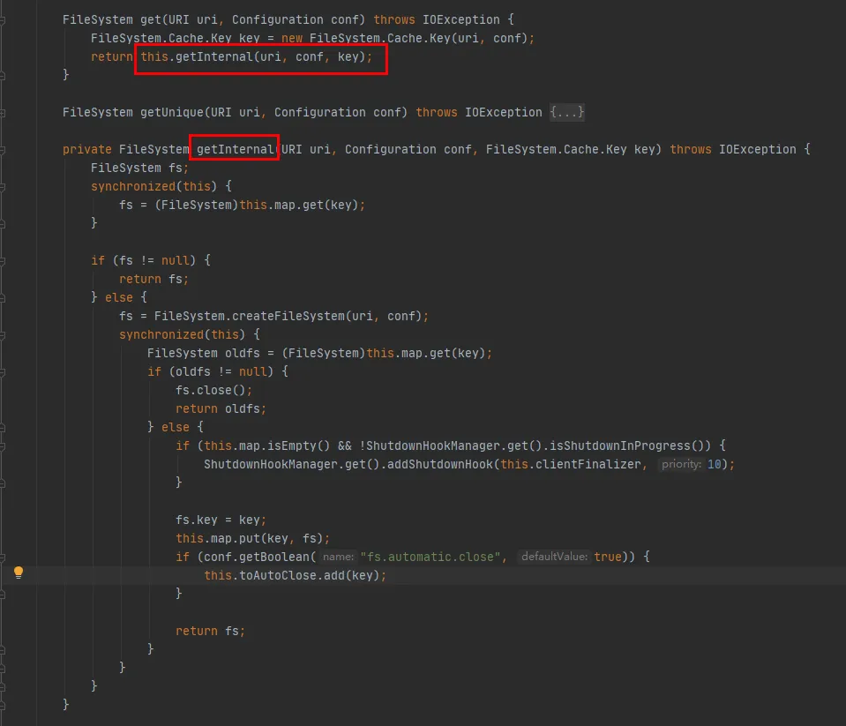The height and width of the screenshot is (726, 846).
Task: Expand the gutter plus marker beside getUnique
Action: click(2, 113)
